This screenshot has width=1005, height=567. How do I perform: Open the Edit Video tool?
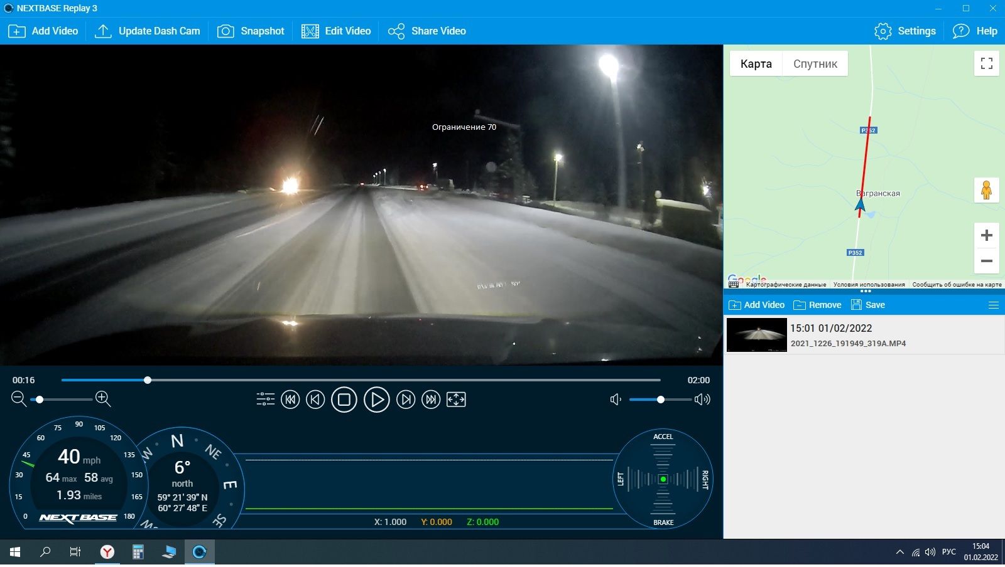pos(336,31)
